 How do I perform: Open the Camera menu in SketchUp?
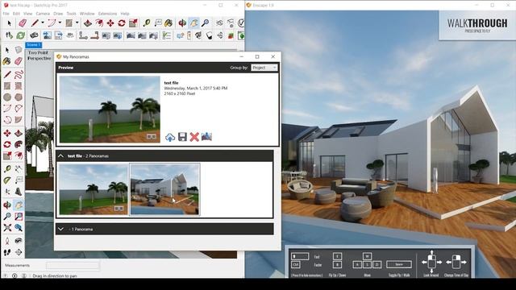(43, 14)
